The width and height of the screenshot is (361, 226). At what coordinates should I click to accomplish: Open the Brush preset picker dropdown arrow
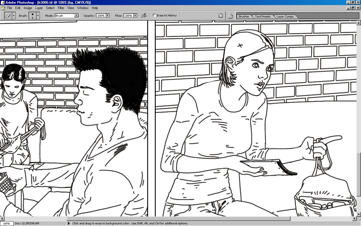pos(38,16)
